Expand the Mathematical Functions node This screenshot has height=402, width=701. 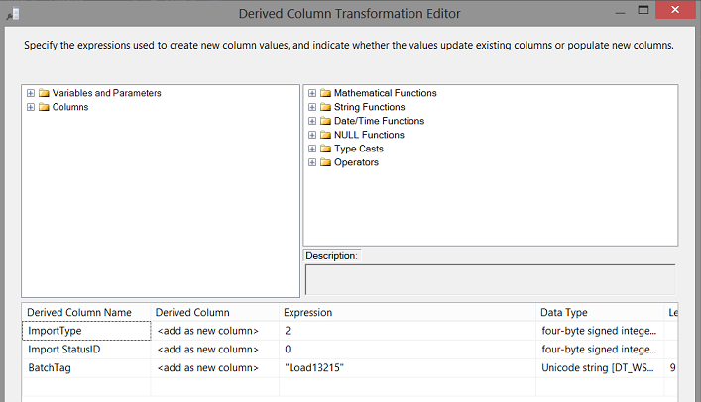pos(312,93)
